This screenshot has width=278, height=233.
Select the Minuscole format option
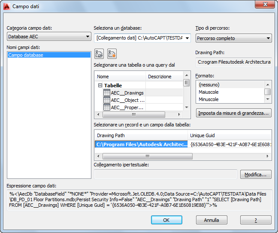[x=230, y=99]
